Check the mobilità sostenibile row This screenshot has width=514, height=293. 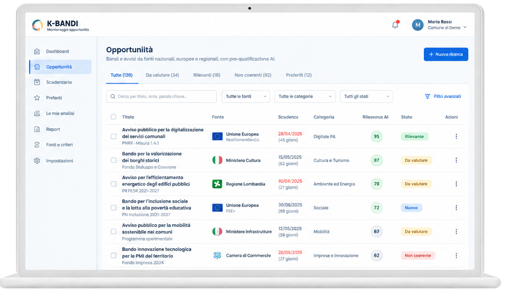(113, 232)
